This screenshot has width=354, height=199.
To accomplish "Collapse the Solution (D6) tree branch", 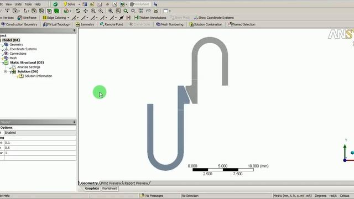I will click(x=5, y=71).
